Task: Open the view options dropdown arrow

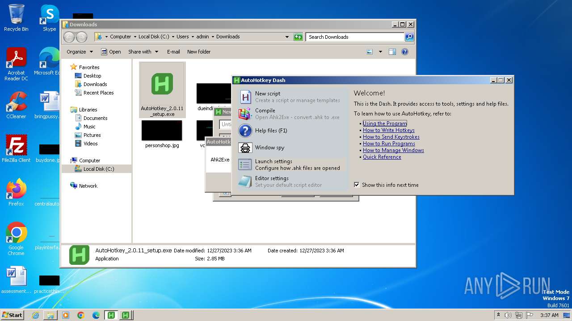Action: (380, 52)
